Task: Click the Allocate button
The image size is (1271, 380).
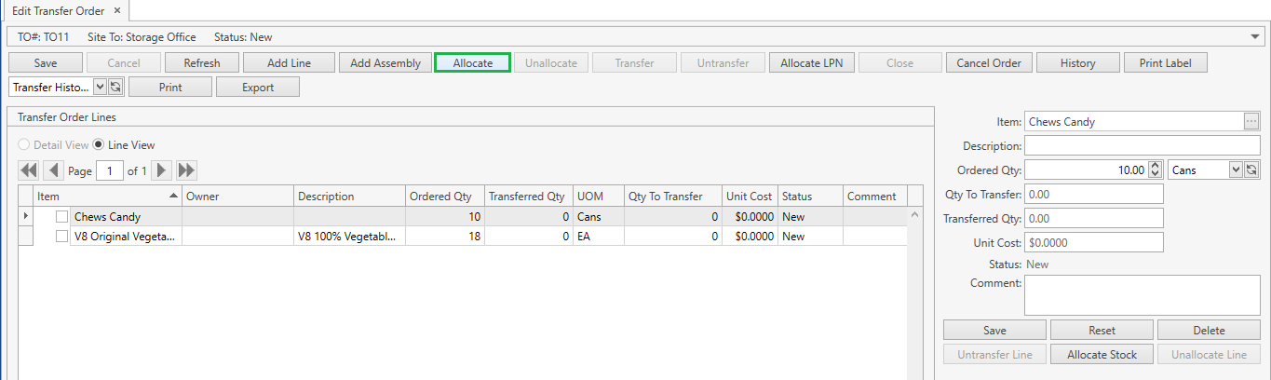Action: [472, 63]
